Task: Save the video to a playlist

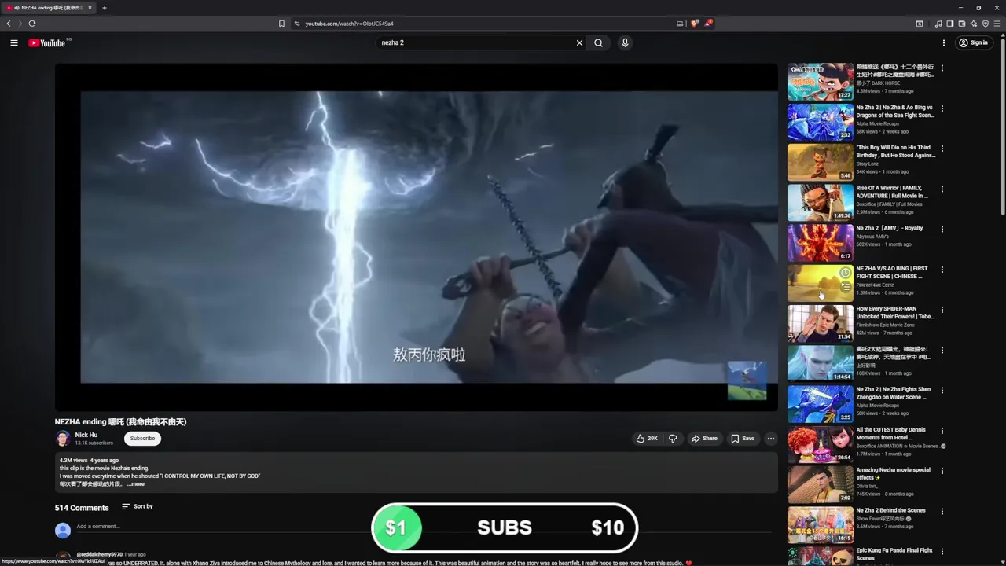Action: pyautogui.click(x=743, y=439)
